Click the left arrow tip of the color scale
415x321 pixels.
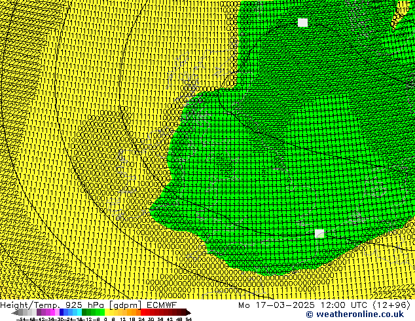click(14, 312)
